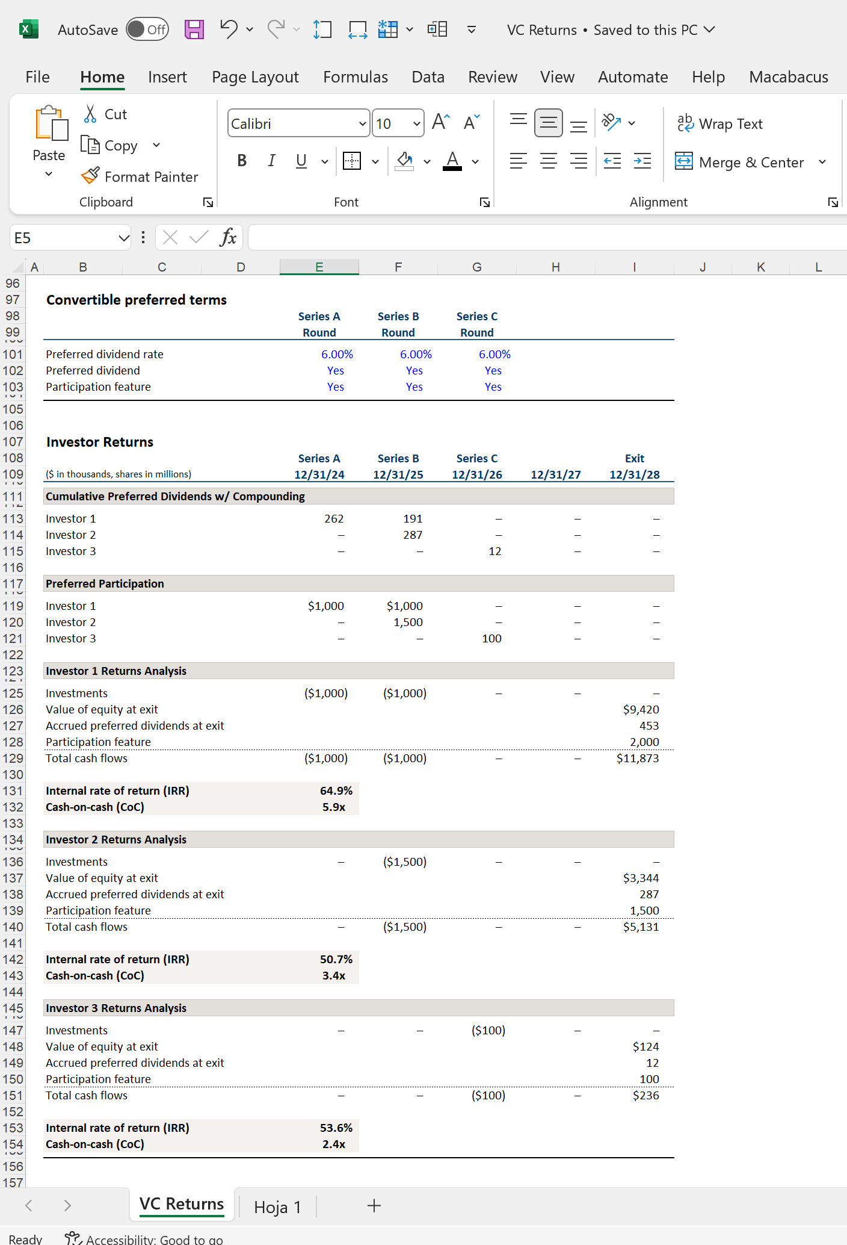847x1245 pixels.
Task: Toggle the AutoSave switch
Action: tap(147, 29)
